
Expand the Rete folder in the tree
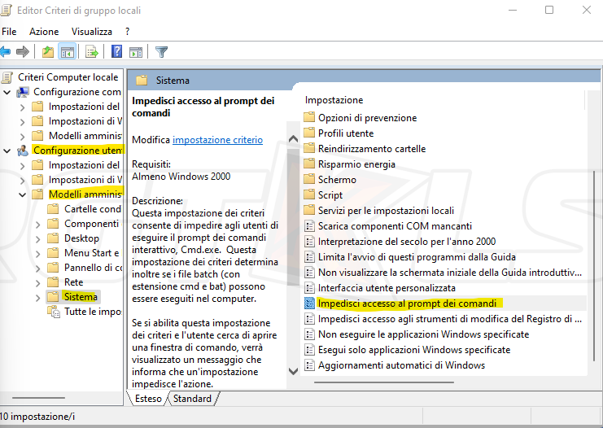[38, 282]
